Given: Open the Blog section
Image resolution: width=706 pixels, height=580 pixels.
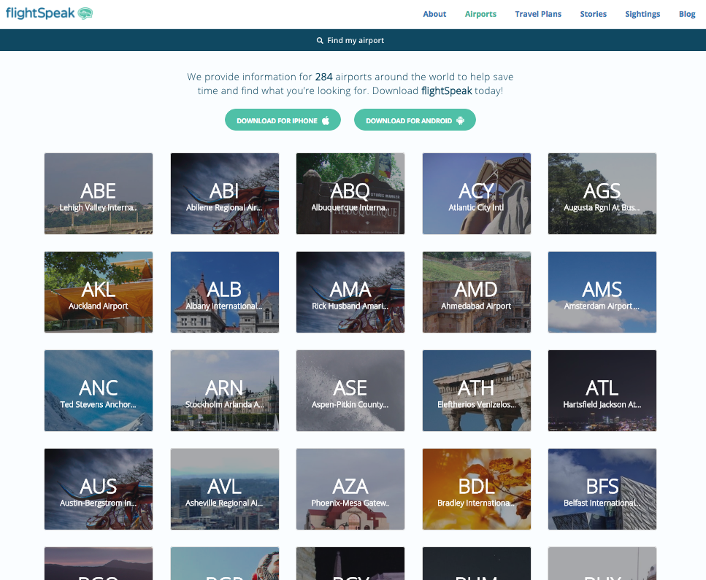Looking at the screenshot, I should click(x=687, y=14).
